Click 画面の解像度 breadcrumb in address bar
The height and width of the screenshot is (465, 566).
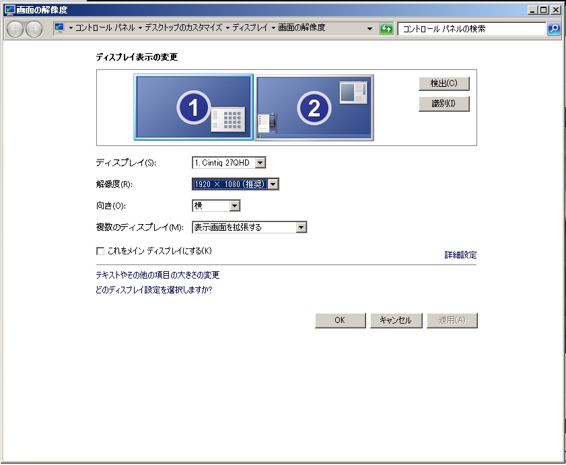point(302,28)
